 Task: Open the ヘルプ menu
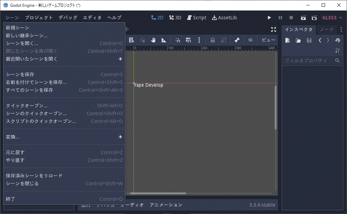point(114,18)
